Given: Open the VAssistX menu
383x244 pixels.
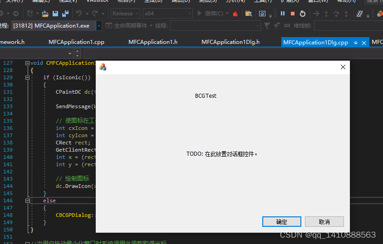Looking at the screenshot, I should coord(98,1).
